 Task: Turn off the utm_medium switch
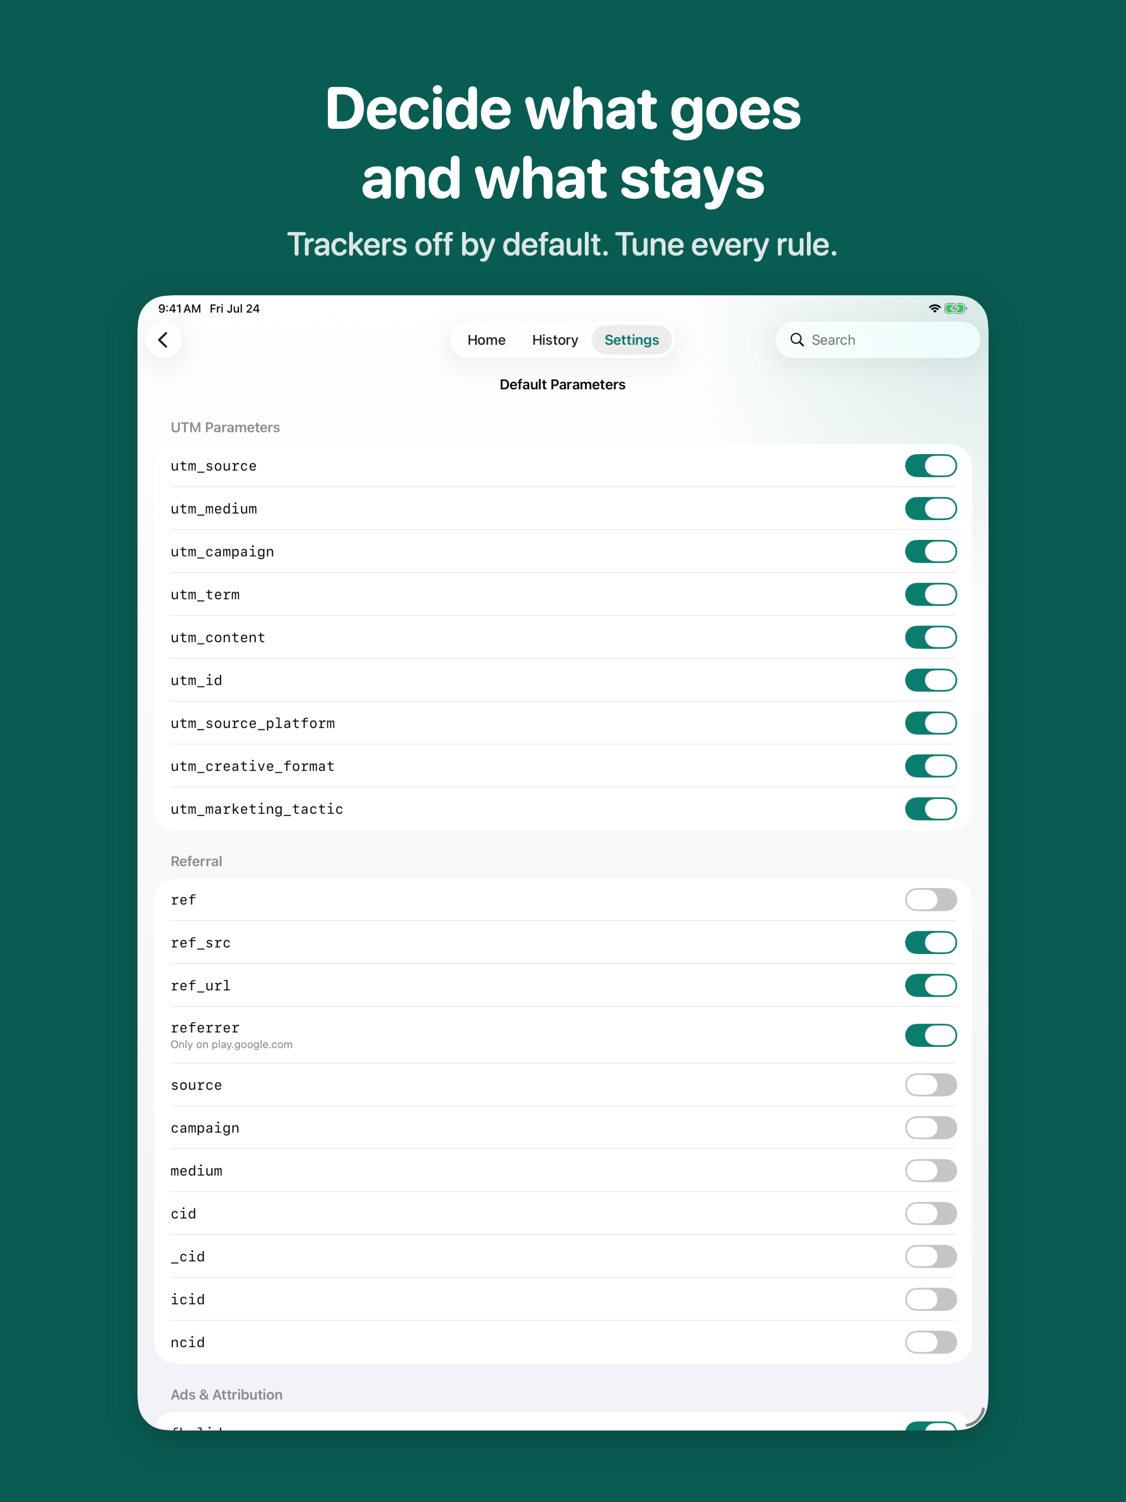coord(931,509)
